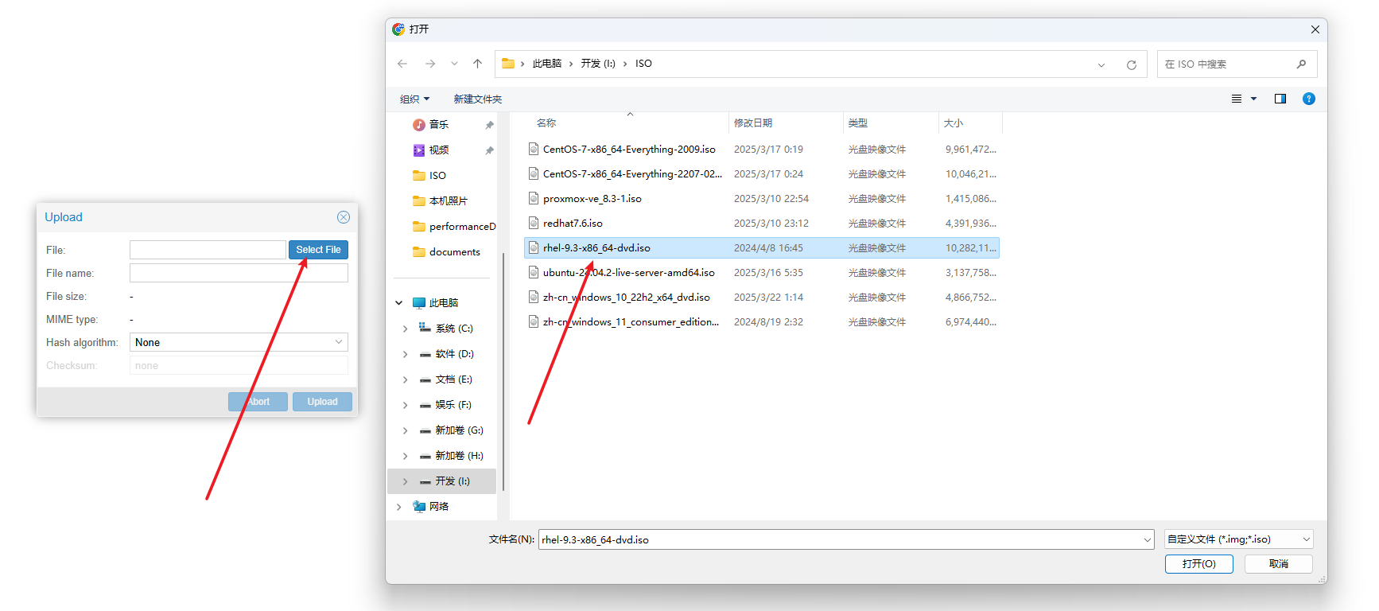The image size is (1379, 611).
Task: Click the view layout list icon
Action: point(1237,99)
